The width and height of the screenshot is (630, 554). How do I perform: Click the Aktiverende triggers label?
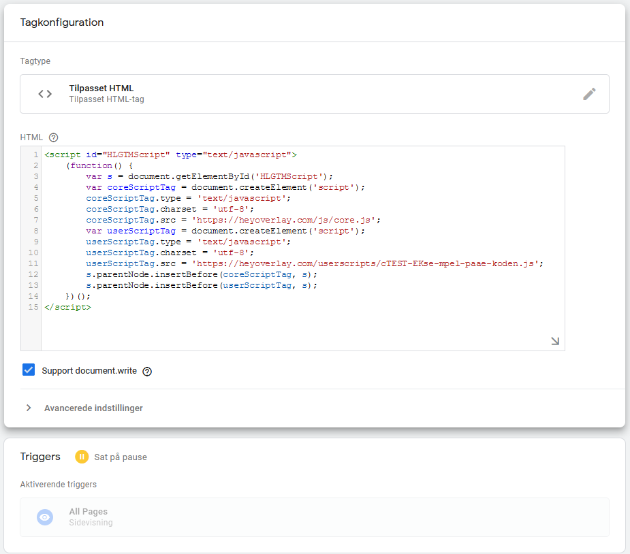[x=59, y=485]
